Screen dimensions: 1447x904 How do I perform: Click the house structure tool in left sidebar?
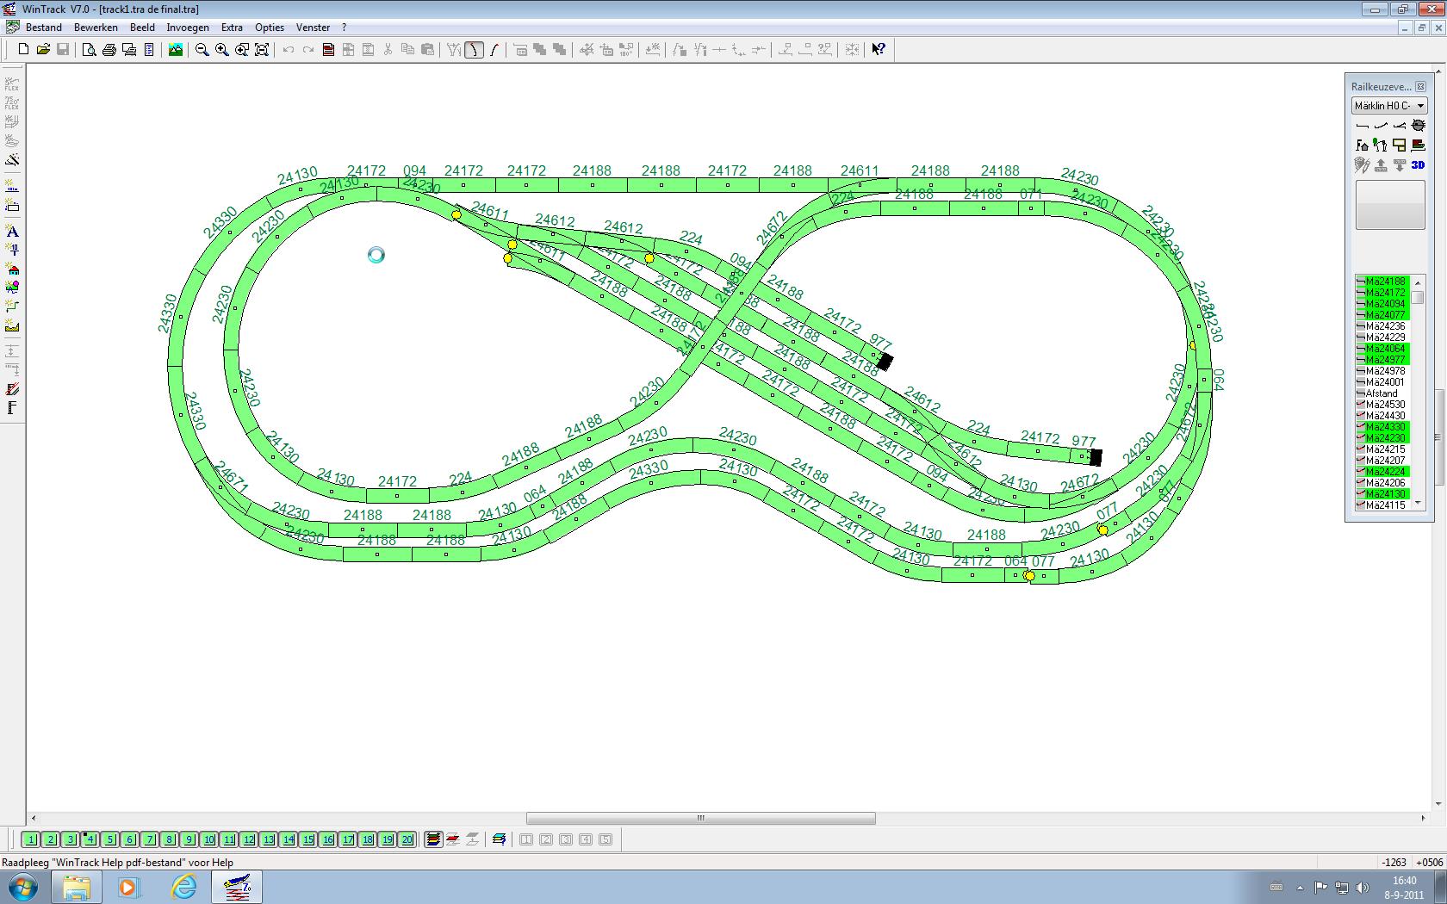(12, 269)
